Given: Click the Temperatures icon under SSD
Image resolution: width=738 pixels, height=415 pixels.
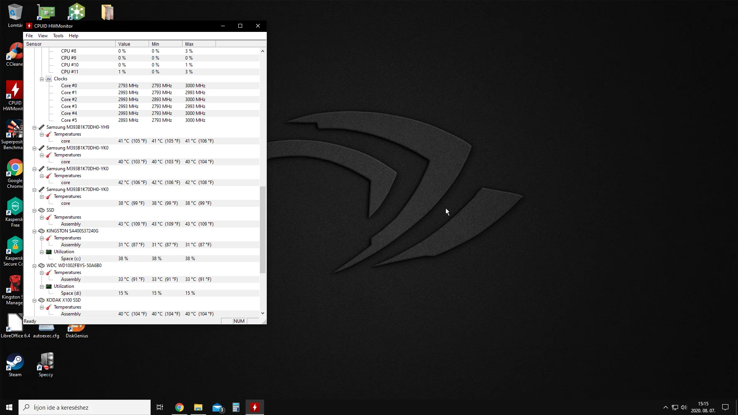Looking at the screenshot, I should 49,217.
